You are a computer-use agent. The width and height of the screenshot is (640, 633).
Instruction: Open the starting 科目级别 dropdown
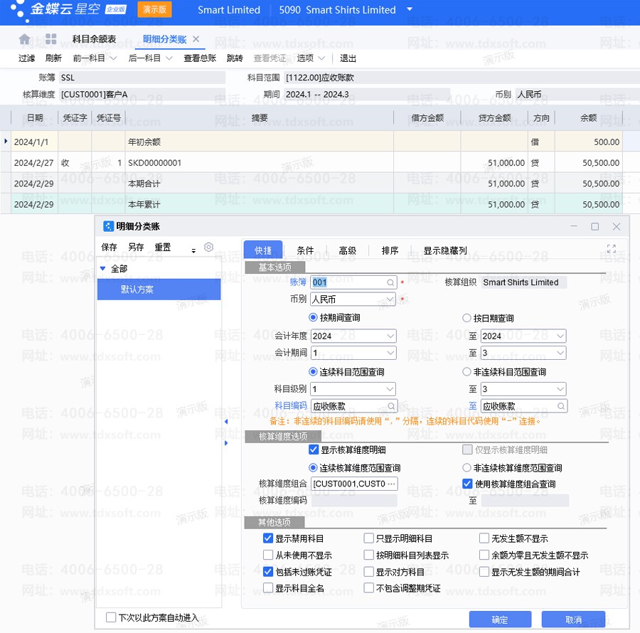(x=390, y=389)
